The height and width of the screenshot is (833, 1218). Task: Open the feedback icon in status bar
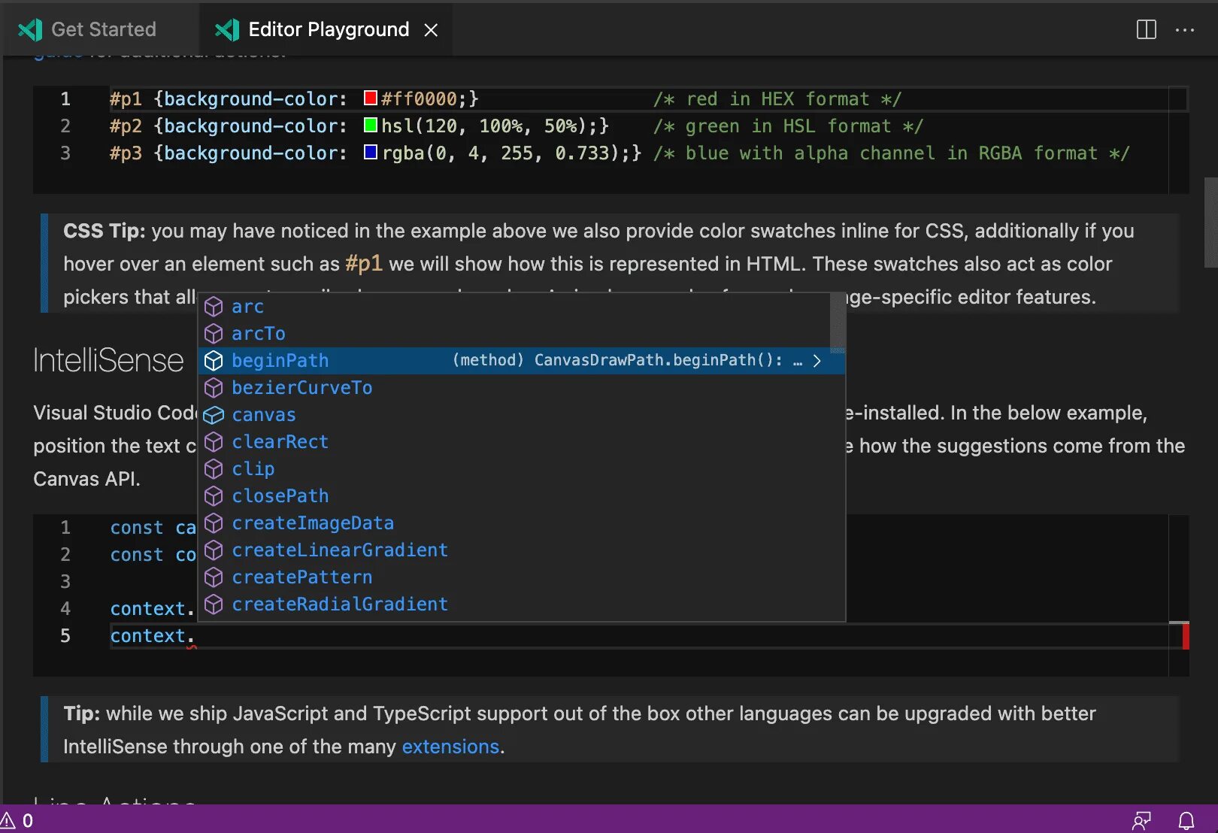coord(1141,820)
